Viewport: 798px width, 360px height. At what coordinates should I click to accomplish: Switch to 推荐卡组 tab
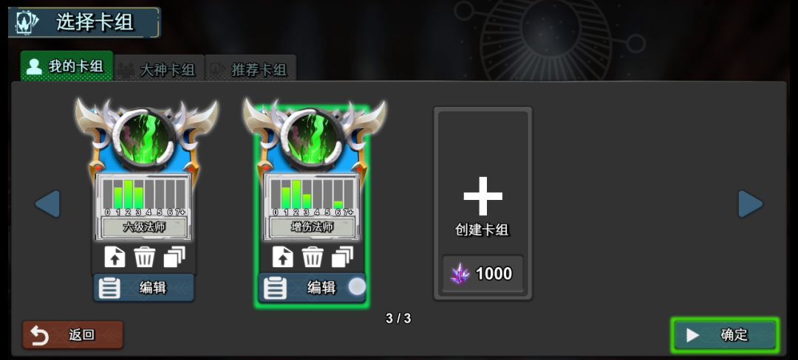pos(250,69)
